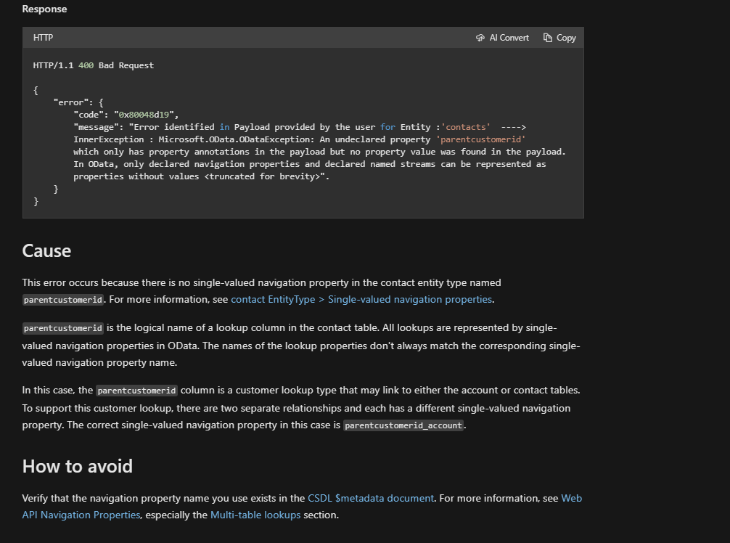This screenshot has width=730, height=543.
Task: Follow the Web API Navigation Properties link
Action: click(x=81, y=514)
